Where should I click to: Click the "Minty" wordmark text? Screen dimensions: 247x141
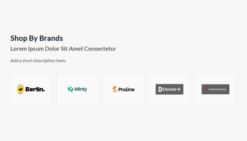[x=81, y=89]
